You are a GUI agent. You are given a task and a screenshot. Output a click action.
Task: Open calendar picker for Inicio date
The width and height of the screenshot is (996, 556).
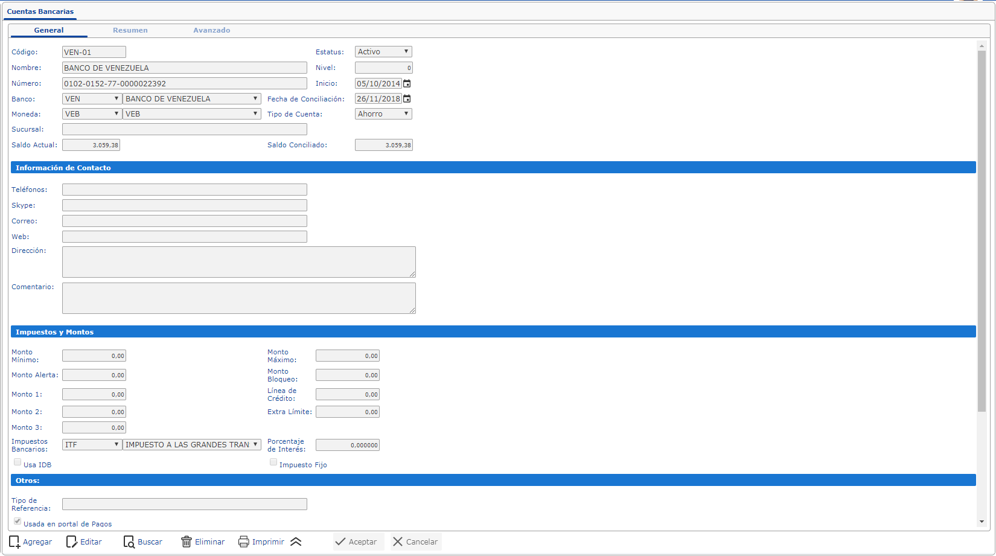point(407,84)
